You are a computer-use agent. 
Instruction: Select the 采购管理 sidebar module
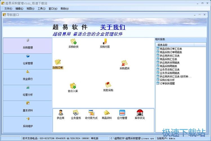pyautogui.click(x=28, y=46)
